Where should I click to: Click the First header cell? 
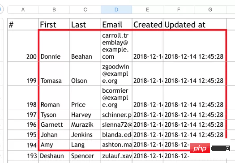point(54,24)
